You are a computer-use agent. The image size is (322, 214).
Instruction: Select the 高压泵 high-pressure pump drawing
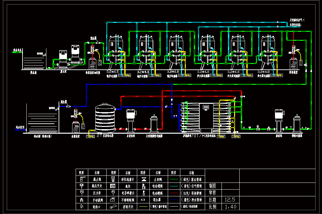click(279, 121)
